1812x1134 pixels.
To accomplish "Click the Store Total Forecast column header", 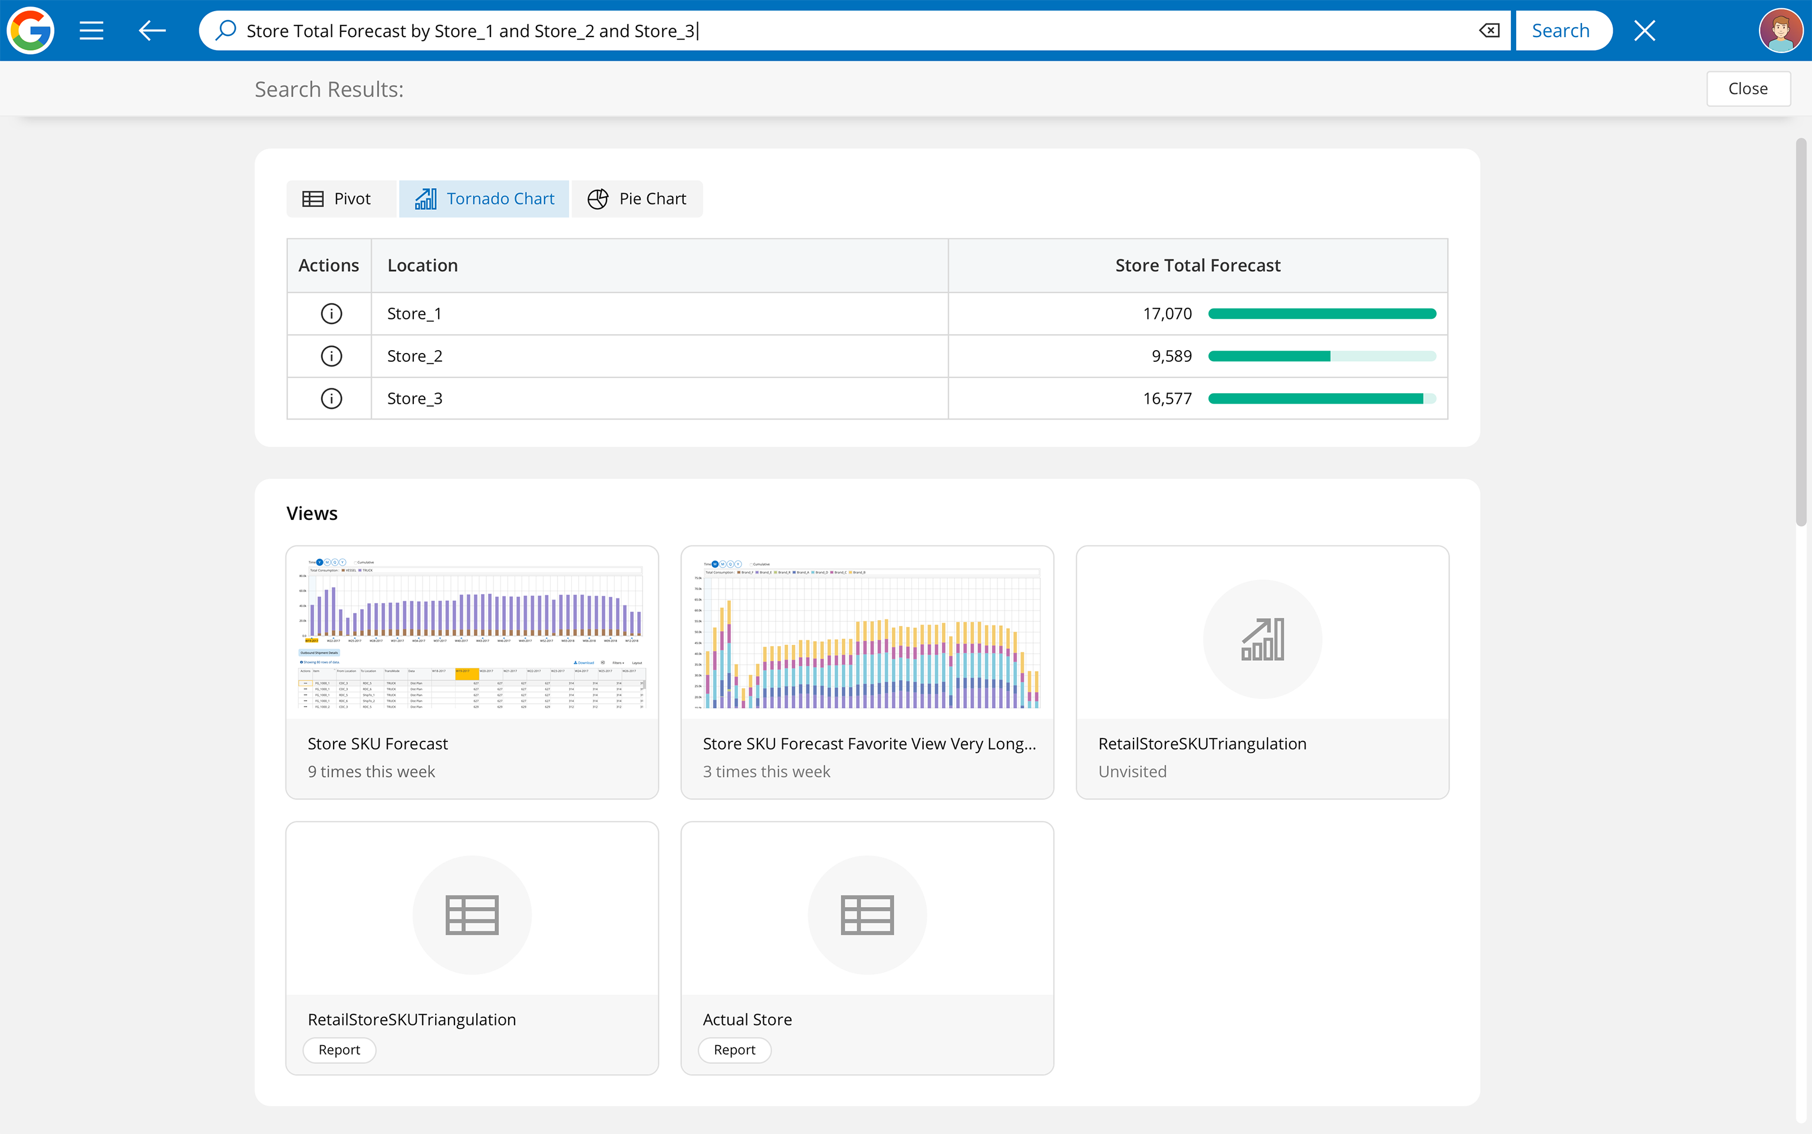I will pos(1198,265).
